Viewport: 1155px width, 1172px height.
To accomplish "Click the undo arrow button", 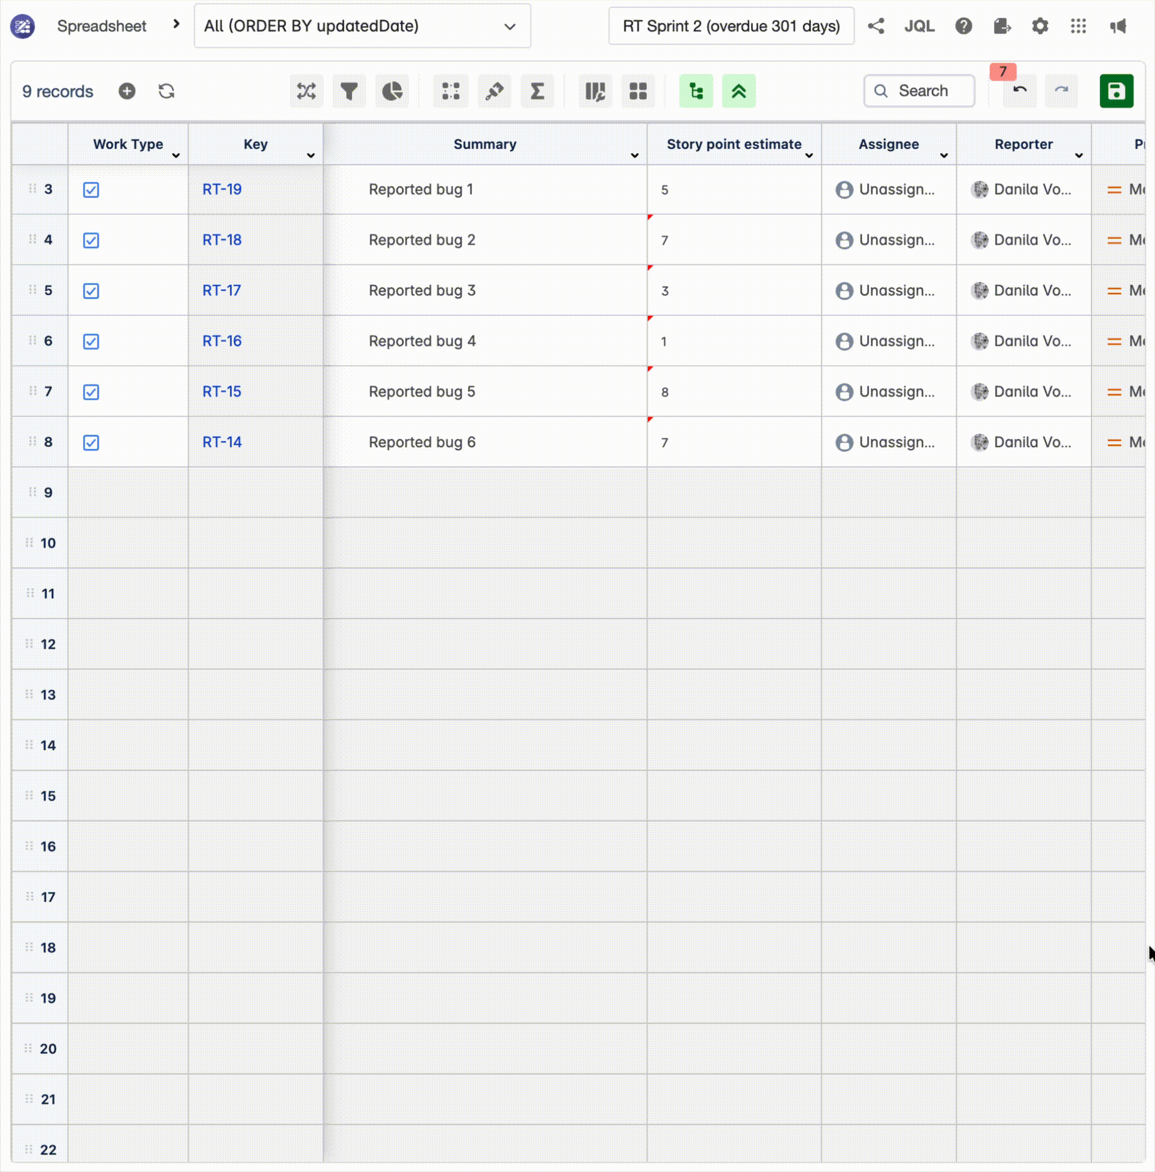I will [x=1019, y=91].
